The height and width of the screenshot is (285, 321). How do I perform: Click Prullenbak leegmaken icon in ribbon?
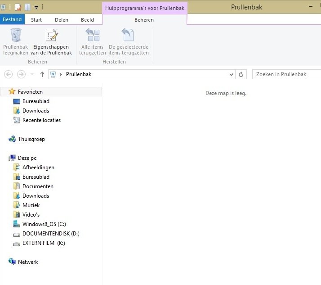16,35
